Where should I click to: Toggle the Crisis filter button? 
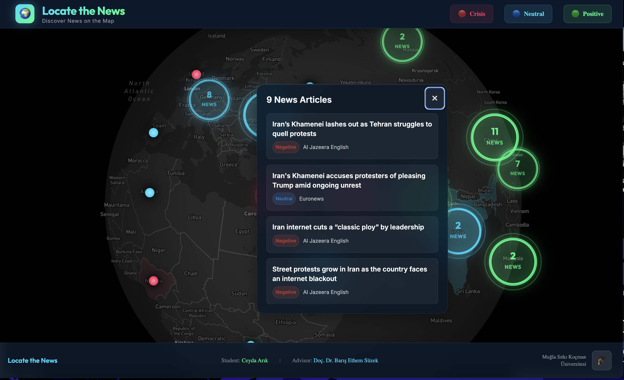tap(471, 14)
